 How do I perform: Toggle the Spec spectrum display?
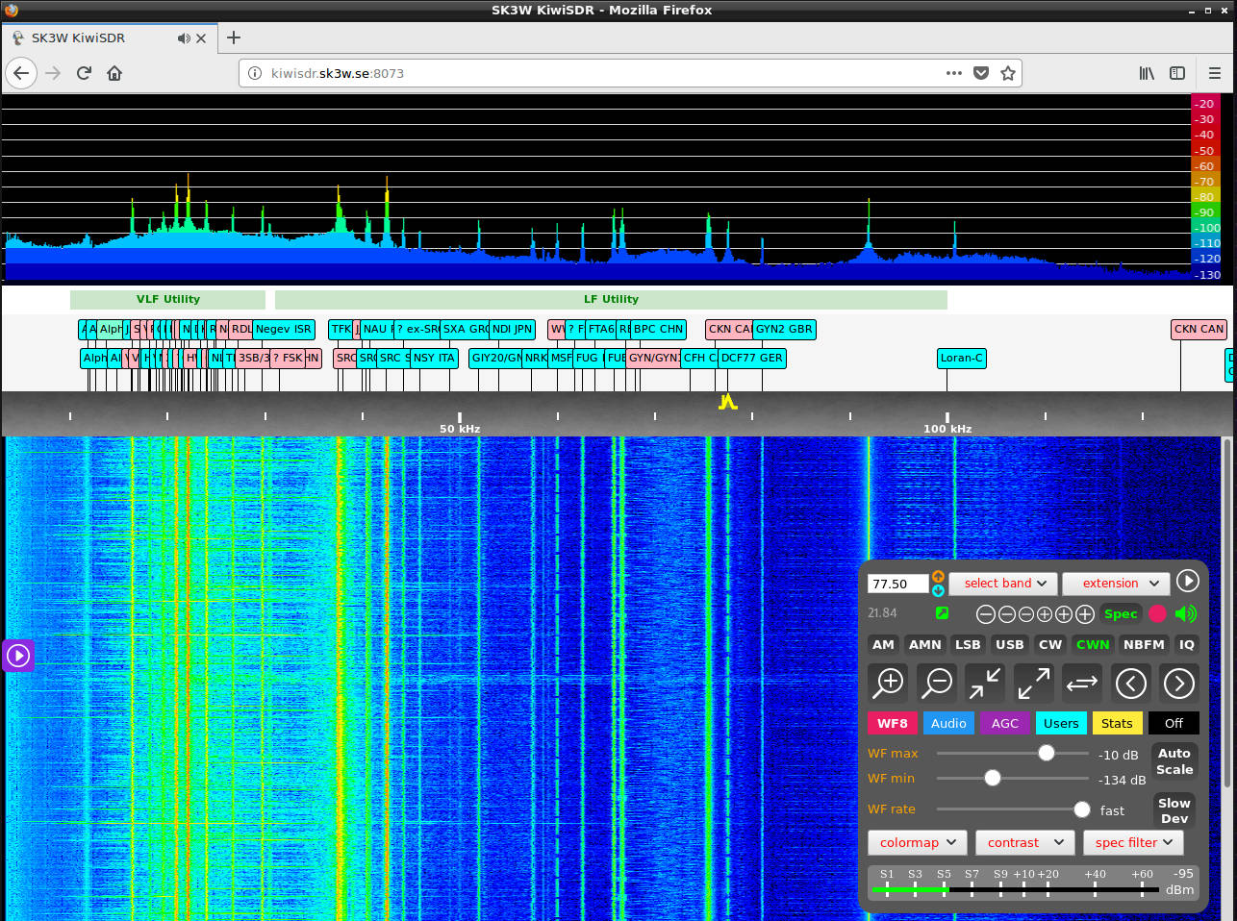tap(1120, 613)
